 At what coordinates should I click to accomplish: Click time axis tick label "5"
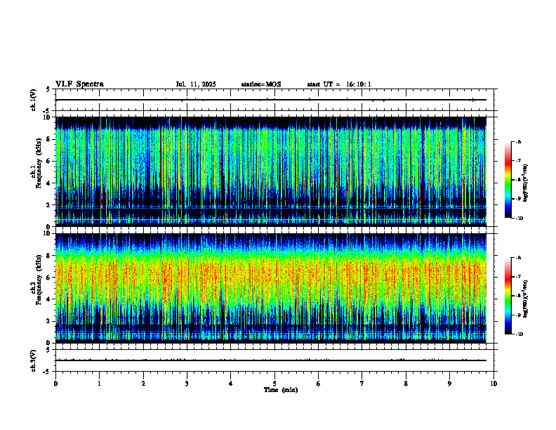274,384
